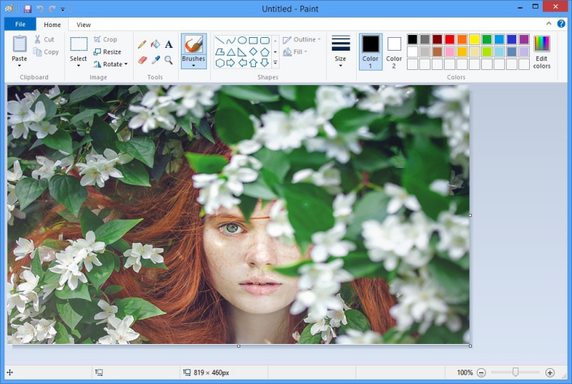Open the File menu
Image resolution: width=572 pixels, height=384 pixels.
click(20, 24)
